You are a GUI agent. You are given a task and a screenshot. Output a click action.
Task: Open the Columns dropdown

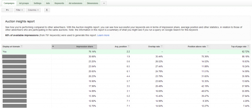click(x=33, y=10)
